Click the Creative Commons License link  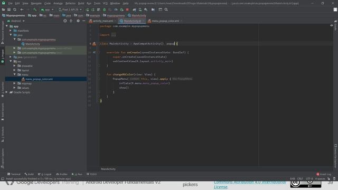tap(250, 184)
